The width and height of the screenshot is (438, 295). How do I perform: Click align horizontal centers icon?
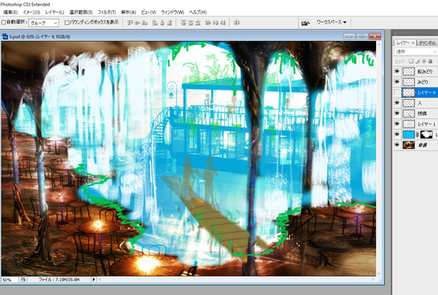[x=162, y=23]
